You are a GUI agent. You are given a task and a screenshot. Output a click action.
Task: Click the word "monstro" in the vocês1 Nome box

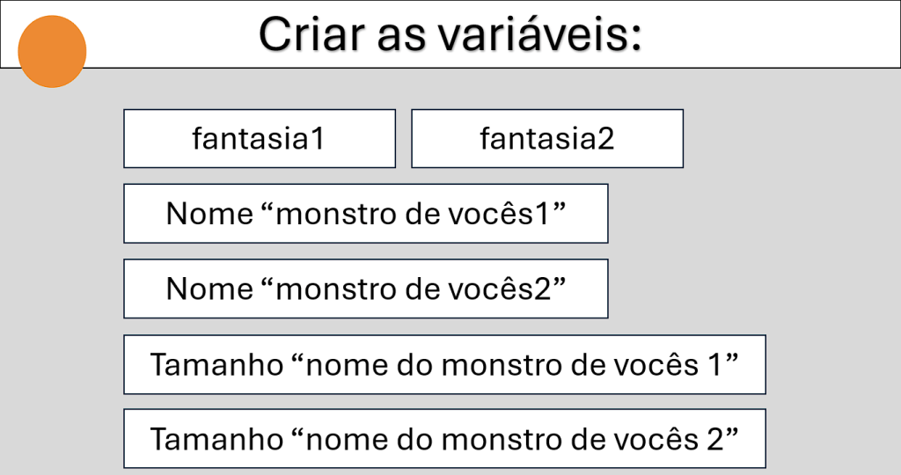click(x=331, y=214)
